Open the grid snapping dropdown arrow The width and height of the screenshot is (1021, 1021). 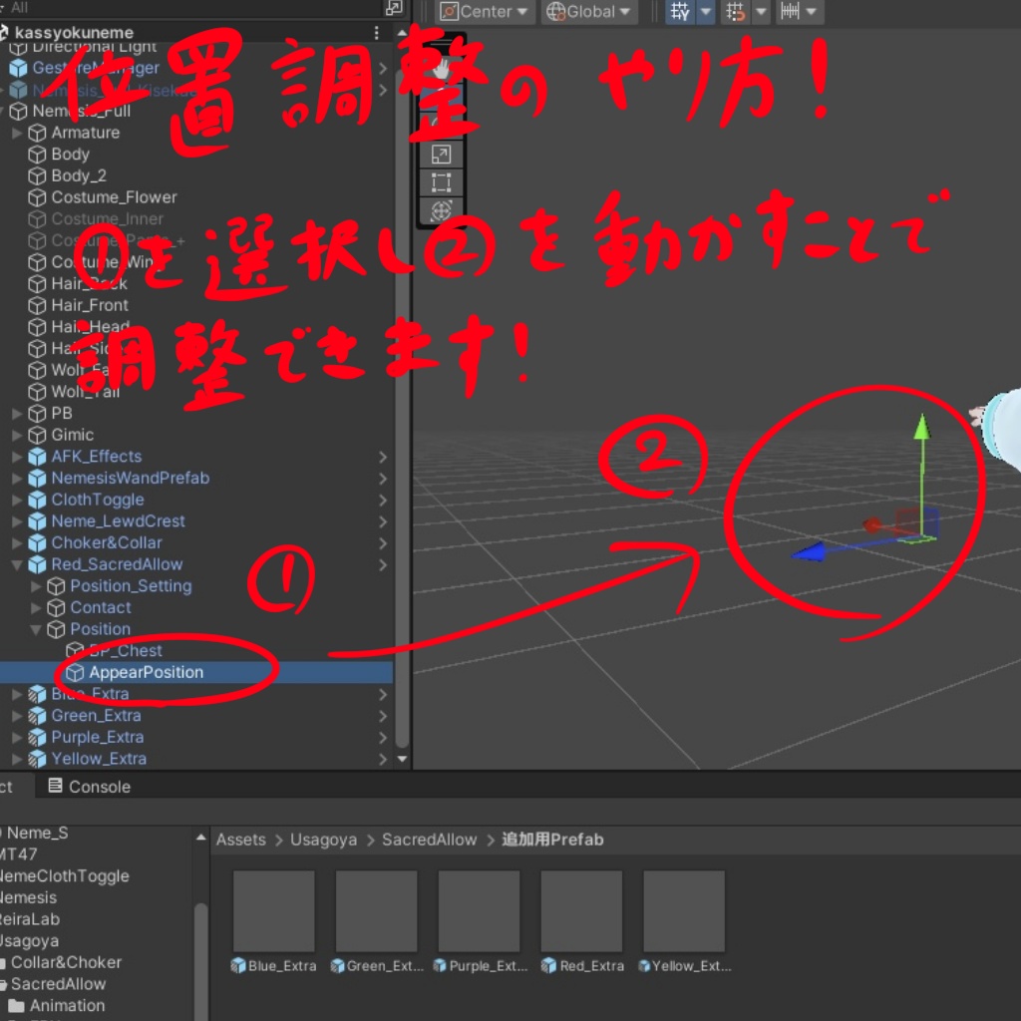point(761,11)
